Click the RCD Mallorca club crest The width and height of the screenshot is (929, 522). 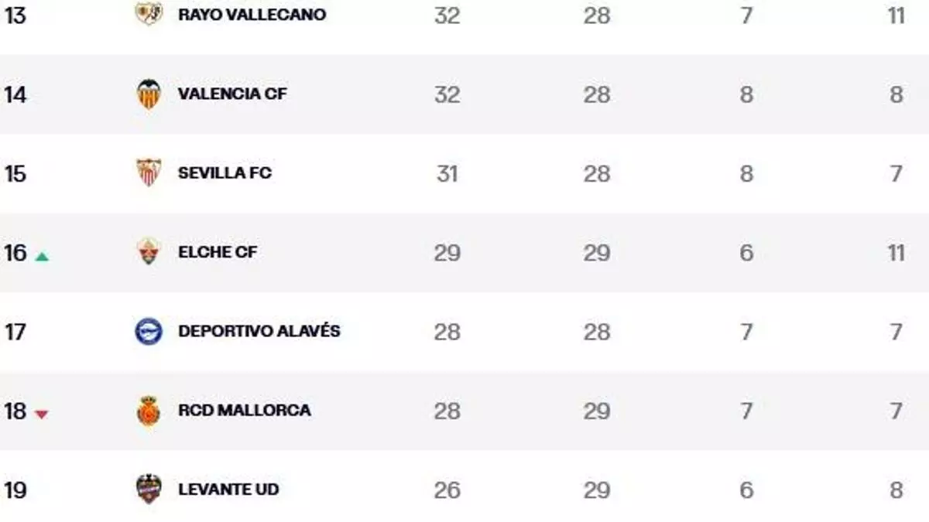click(x=149, y=411)
